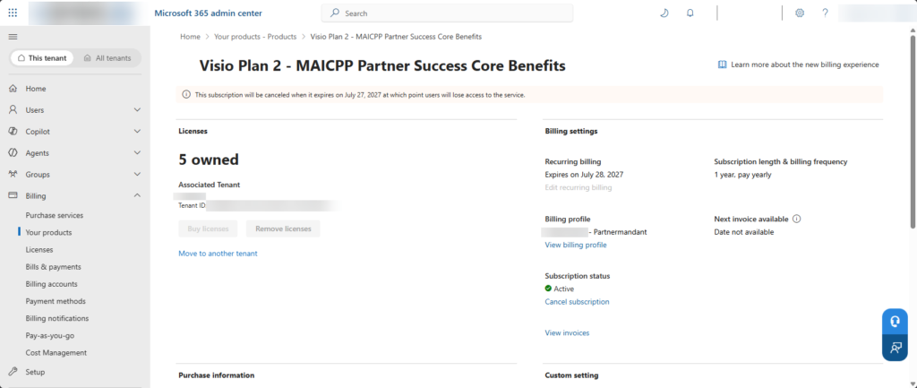Open the headset support assistant button
Viewport: 917px width, 388px height.
pos(895,322)
